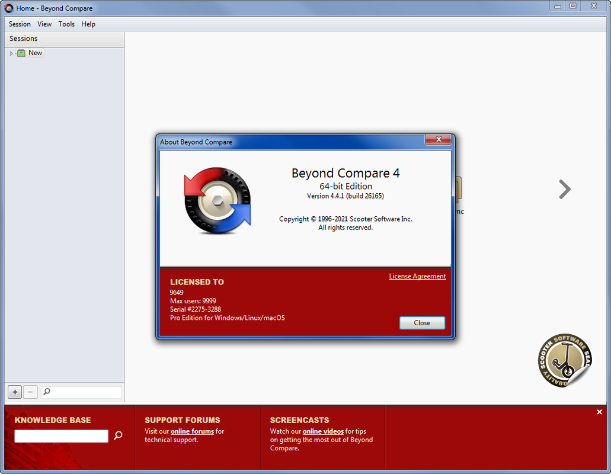
Task: Click the Knowledge Base search icon
Action: 118,435
